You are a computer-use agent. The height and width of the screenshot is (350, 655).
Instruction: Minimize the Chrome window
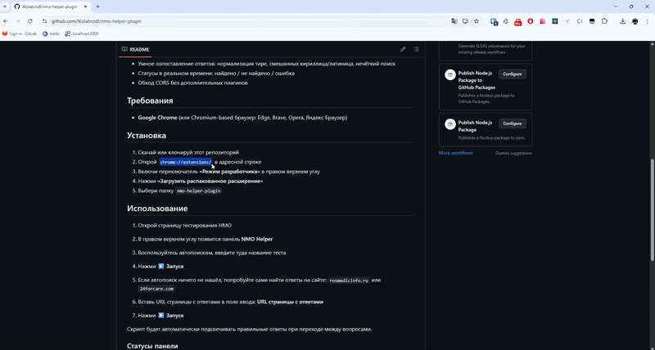point(616,7)
